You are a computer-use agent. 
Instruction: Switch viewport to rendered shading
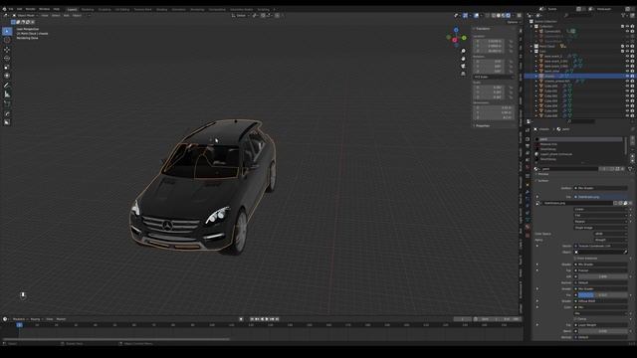[x=508, y=16]
